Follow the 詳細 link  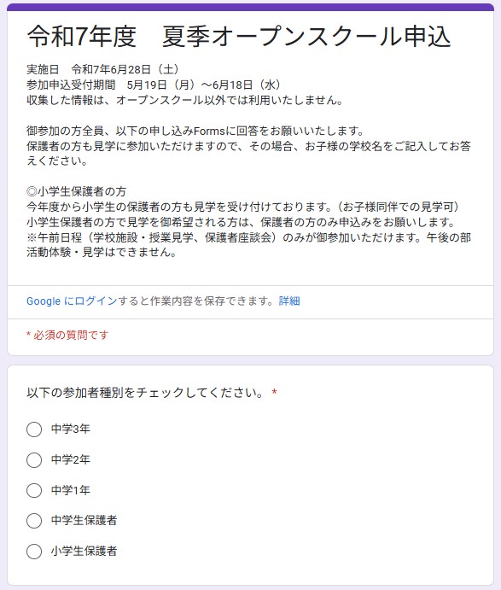point(289,301)
